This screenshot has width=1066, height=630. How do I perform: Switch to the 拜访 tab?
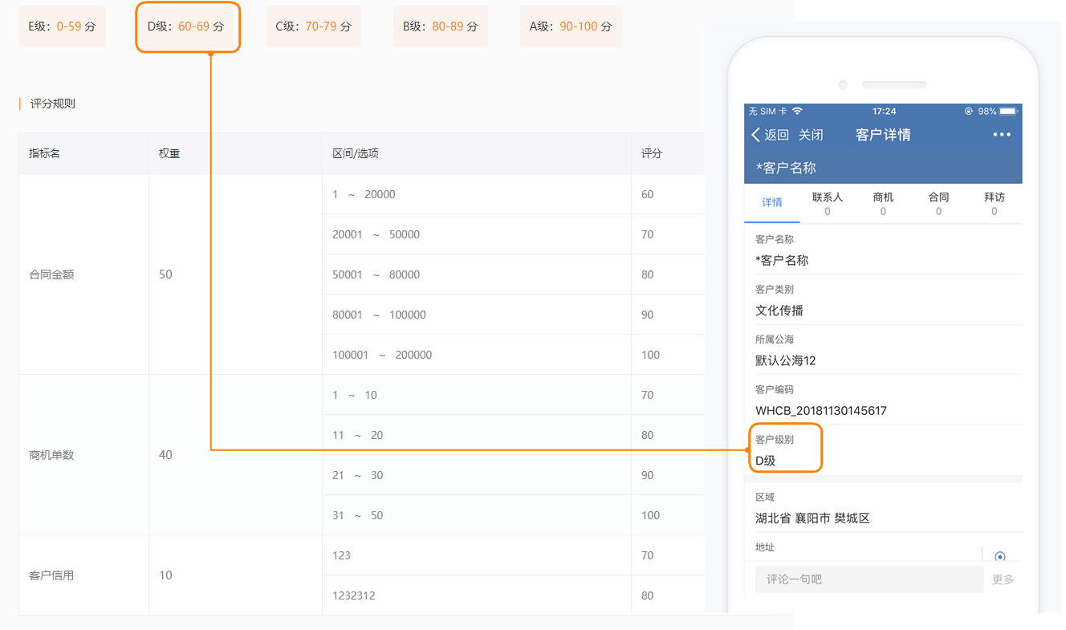coord(995,203)
